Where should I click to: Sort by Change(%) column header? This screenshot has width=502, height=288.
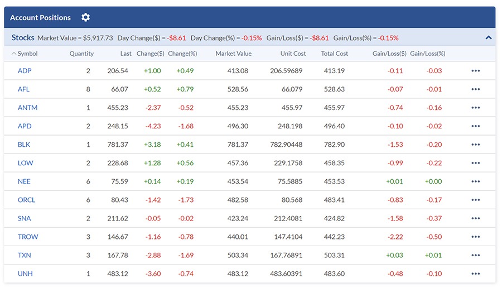click(x=182, y=54)
